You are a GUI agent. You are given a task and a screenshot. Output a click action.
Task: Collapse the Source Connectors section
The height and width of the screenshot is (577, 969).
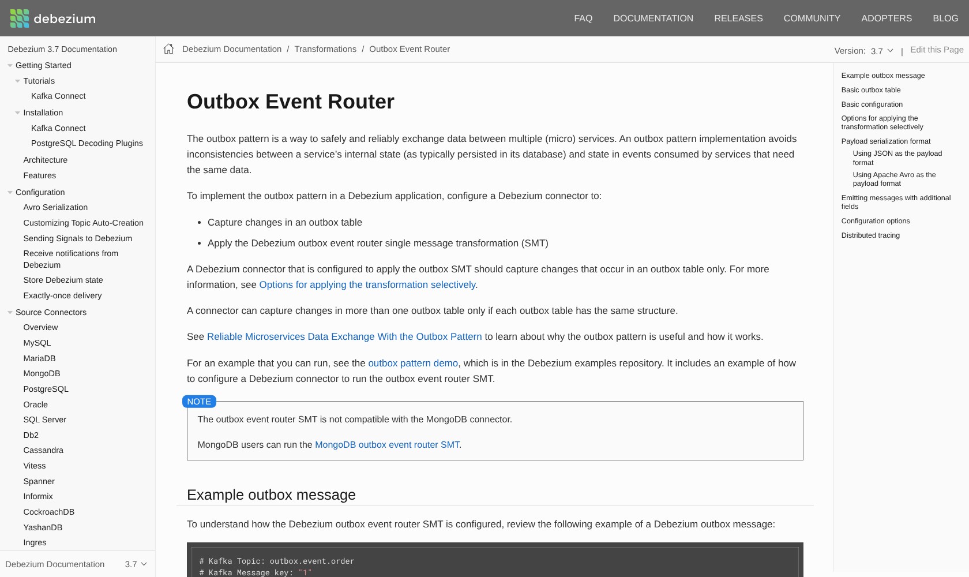(10, 313)
